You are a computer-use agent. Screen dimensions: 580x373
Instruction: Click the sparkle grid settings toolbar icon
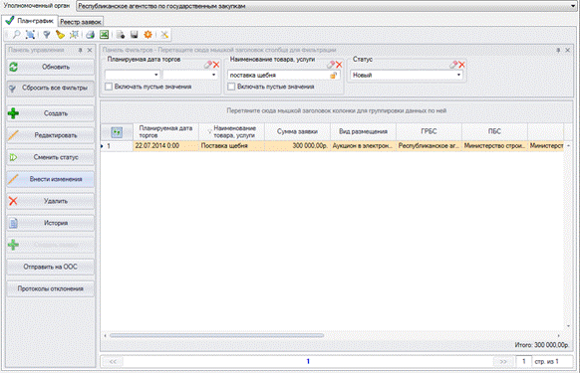(74, 35)
